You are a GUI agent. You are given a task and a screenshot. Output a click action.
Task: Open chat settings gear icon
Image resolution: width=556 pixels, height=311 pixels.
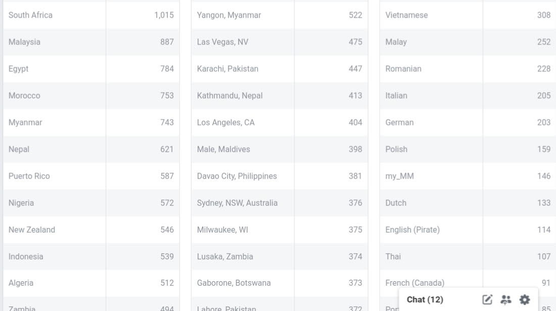[x=525, y=300]
